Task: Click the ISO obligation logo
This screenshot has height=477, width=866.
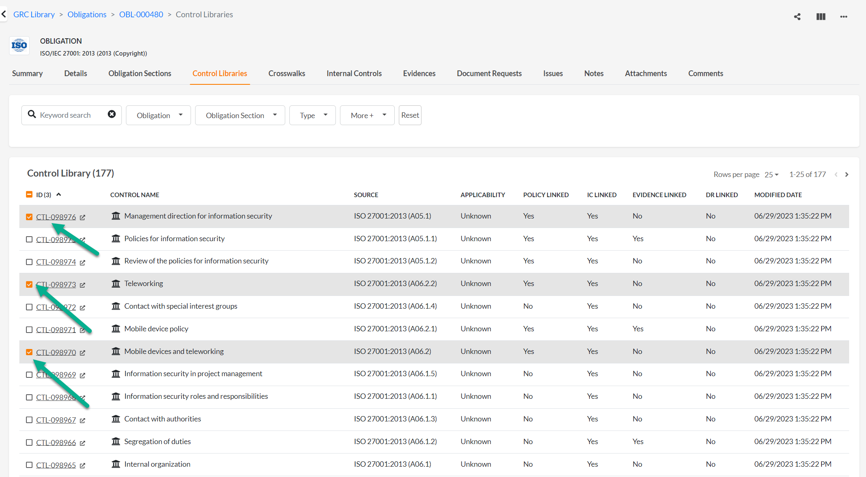Action: 19,46
